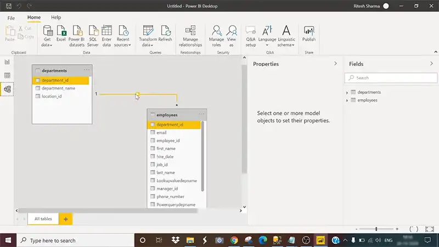Open the Help ribbon tab

(56, 18)
